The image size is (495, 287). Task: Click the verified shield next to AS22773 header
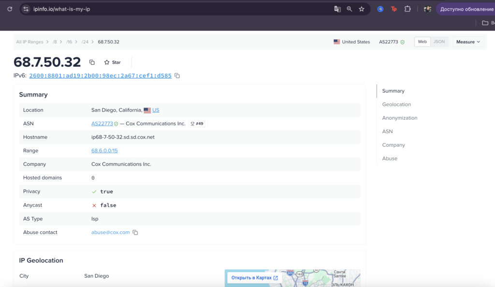click(403, 42)
